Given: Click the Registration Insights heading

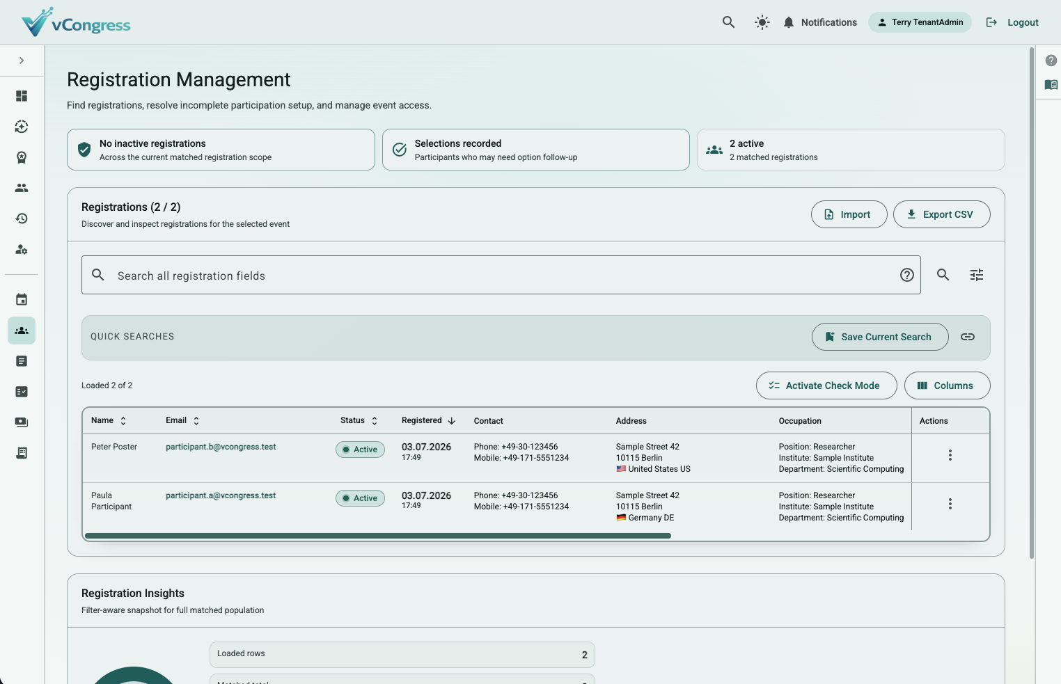Looking at the screenshot, I should click(x=133, y=593).
